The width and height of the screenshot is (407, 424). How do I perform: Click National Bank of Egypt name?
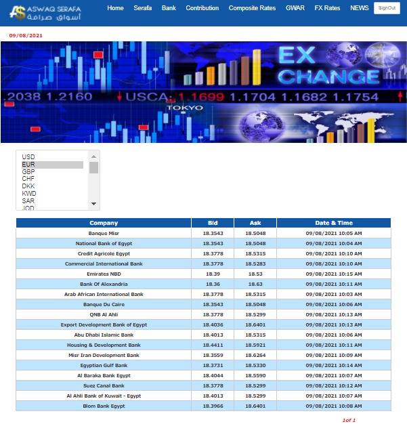104,244
